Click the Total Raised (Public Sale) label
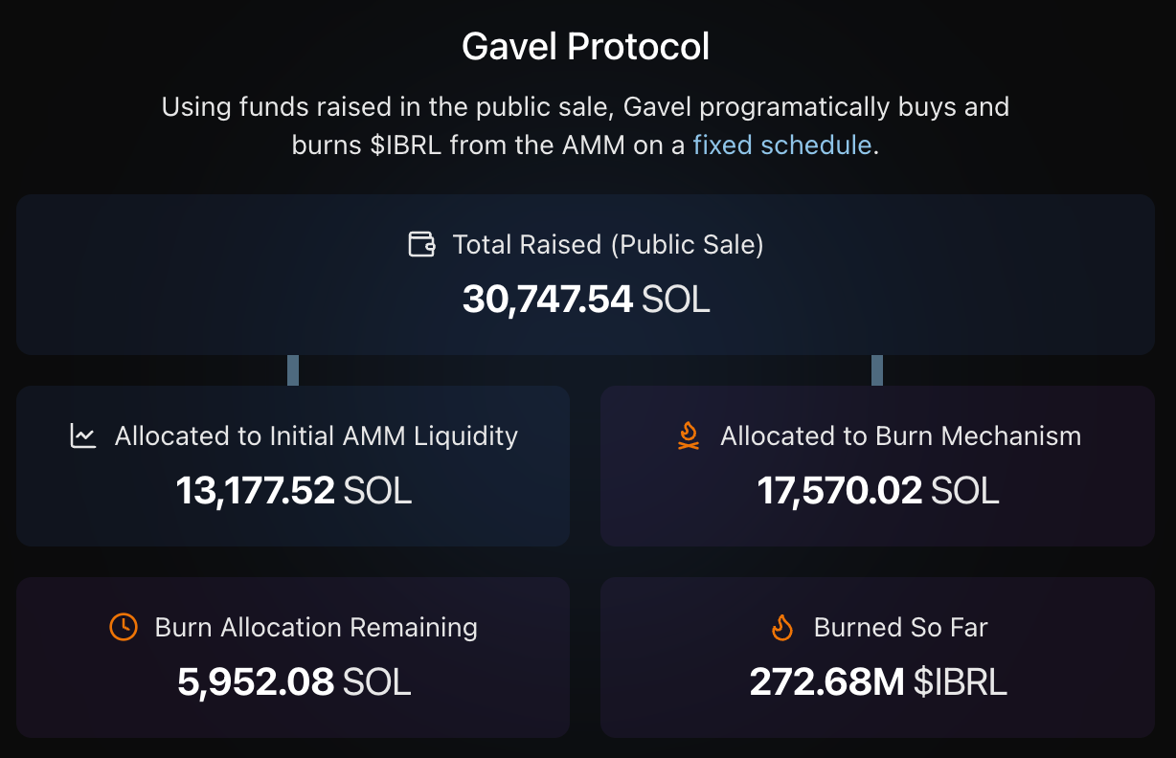The height and width of the screenshot is (758, 1176). coord(607,244)
